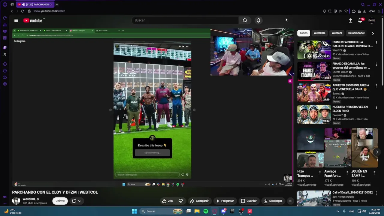Image resolution: width=384 pixels, height=216 pixels.
Task: Click the Guardar save button
Action: point(249,201)
